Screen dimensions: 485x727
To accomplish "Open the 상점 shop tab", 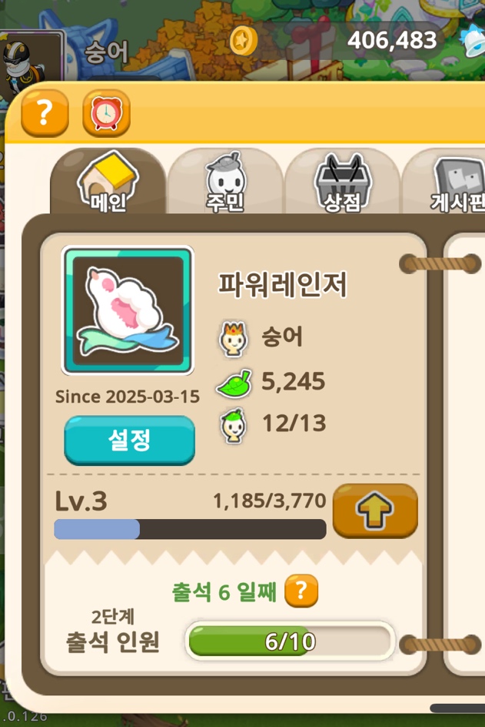I will pyautogui.click(x=342, y=182).
